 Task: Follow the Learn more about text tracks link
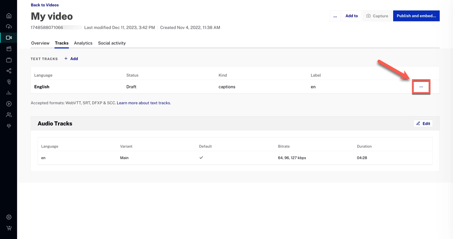pyautogui.click(x=144, y=103)
